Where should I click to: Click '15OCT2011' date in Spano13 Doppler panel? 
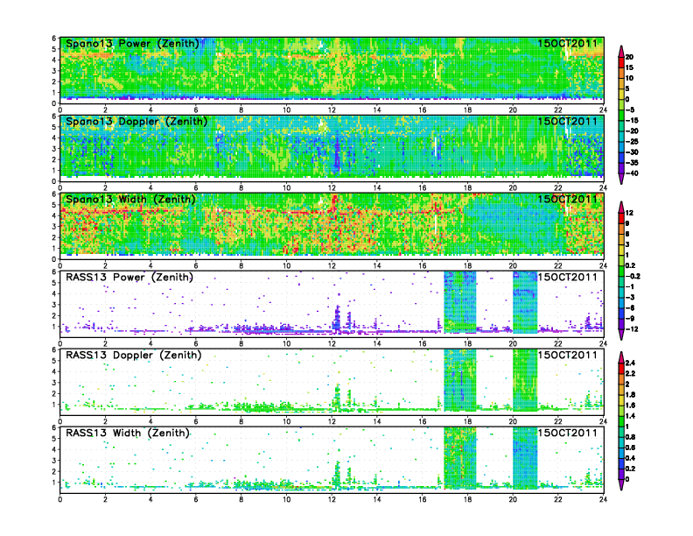[568, 121]
